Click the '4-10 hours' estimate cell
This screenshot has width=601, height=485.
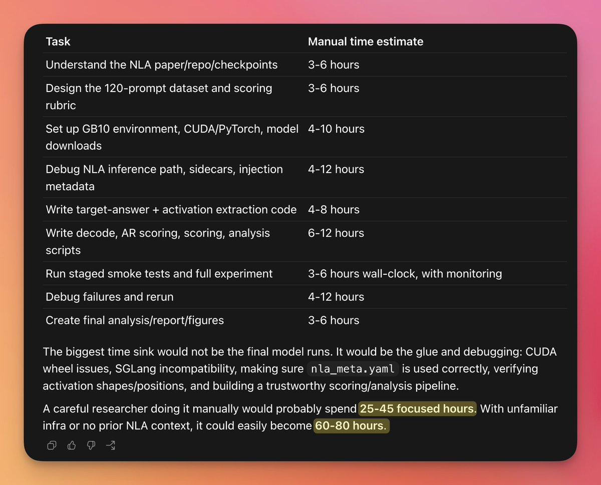coord(336,129)
